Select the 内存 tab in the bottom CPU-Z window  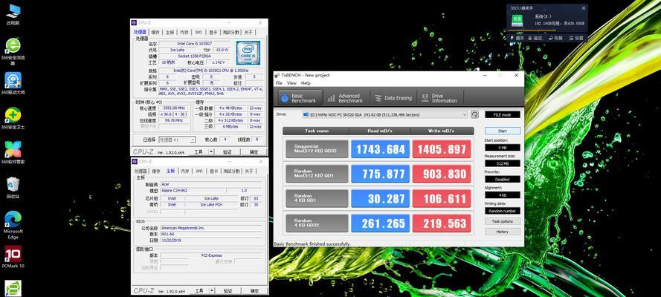[x=184, y=172]
